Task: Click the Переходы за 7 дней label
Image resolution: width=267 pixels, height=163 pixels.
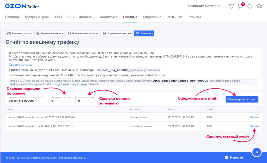Action: pyautogui.click(x=61, y=97)
